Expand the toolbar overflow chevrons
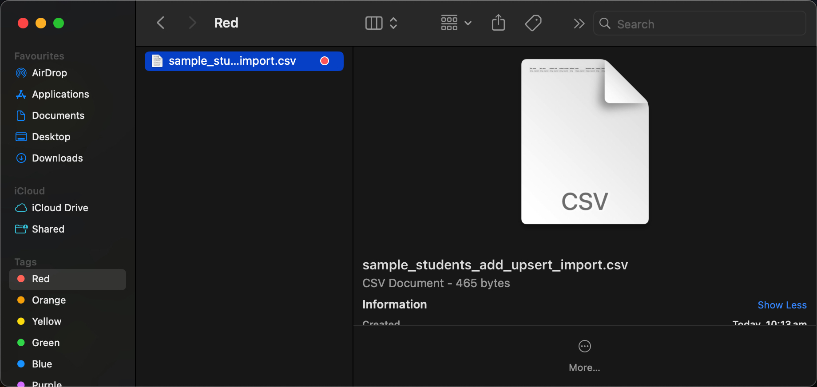Viewport: 817px width, 387px height. pyautogui.click(x=579, y=23)
